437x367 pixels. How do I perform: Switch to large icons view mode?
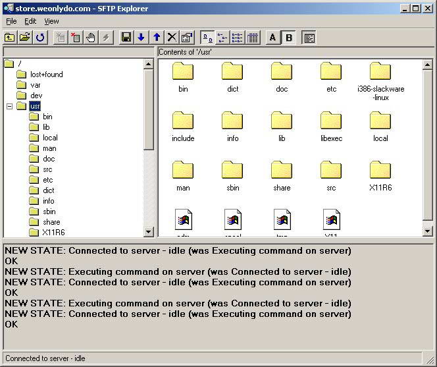tap(207, 38)
